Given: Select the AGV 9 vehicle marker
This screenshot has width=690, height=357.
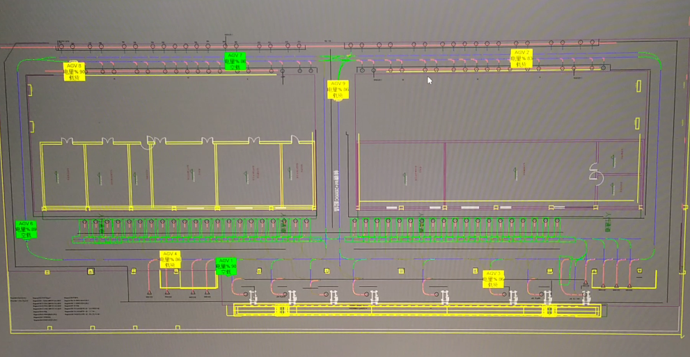Looking at the screenshot, I should (338, 90).
